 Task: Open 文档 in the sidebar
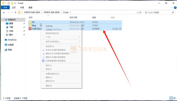coord(11,31)
